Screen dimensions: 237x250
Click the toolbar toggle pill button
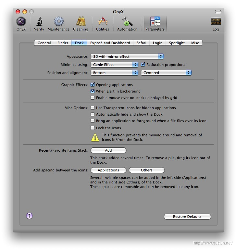point(218,12)
